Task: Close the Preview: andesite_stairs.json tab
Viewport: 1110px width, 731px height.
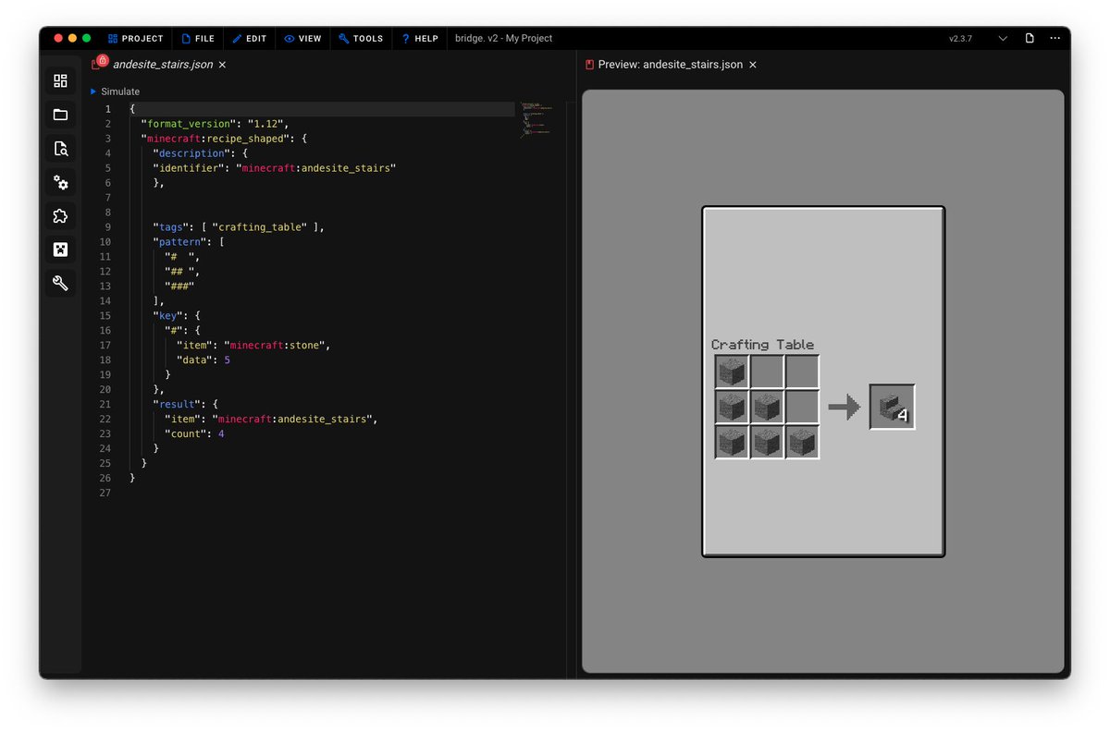Action: (x=752, y=65)
